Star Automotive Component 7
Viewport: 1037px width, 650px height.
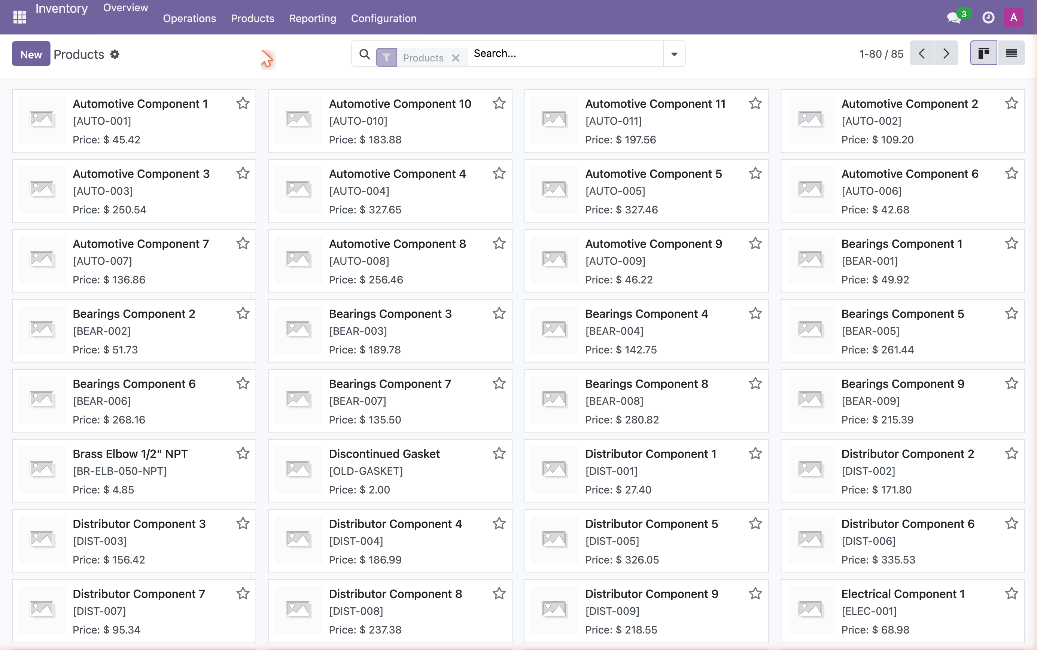pyautogui.click(x=243, y=243)
